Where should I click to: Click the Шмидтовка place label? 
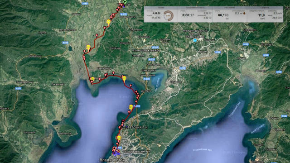[x=149, y=71]
